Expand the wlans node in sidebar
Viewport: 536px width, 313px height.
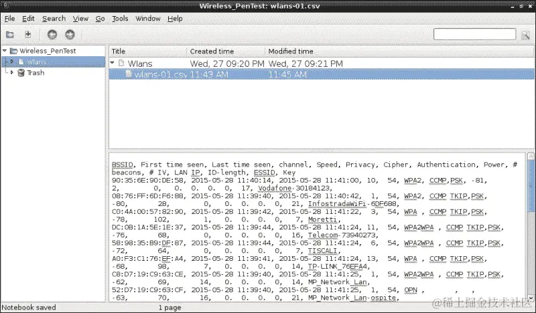pyautogui.click(x=12, y=62)
